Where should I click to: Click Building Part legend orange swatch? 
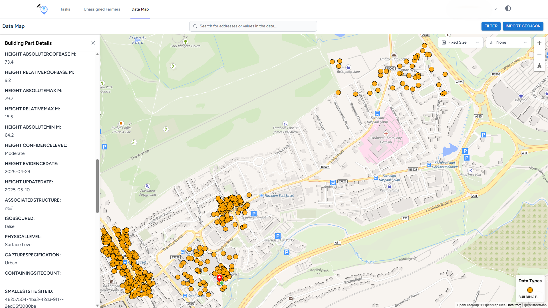click(x=530, y=290)
